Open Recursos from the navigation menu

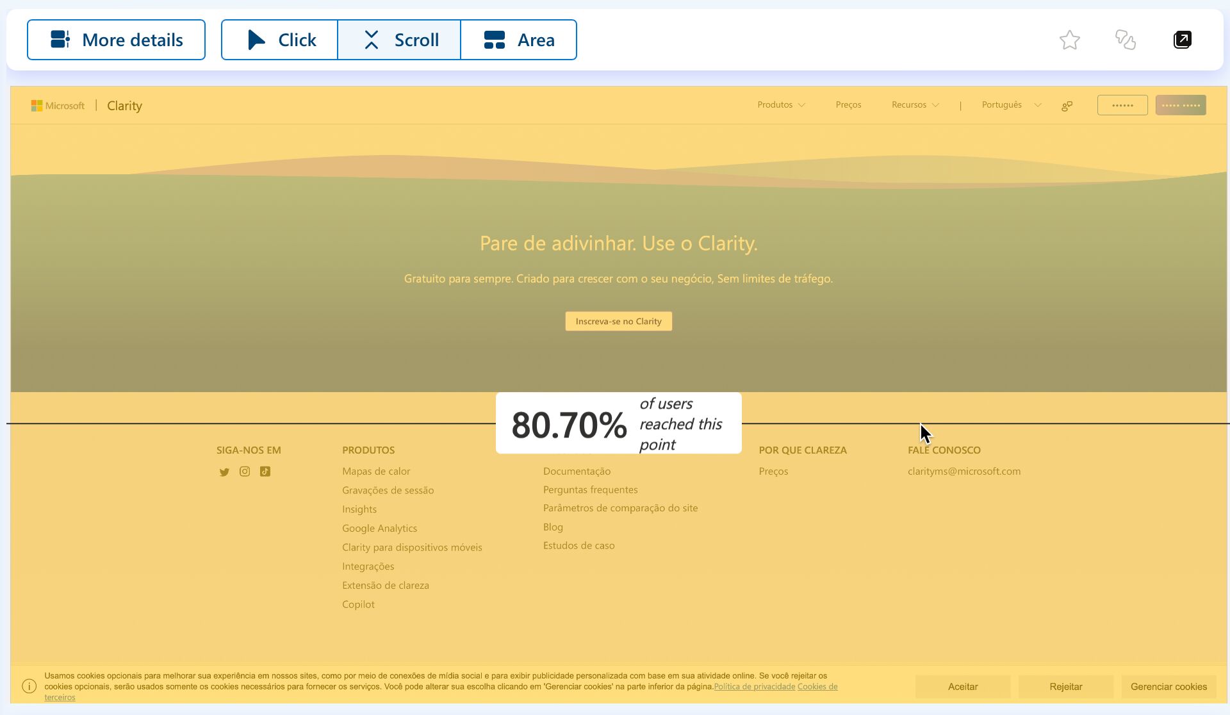[x=914, y=104]
